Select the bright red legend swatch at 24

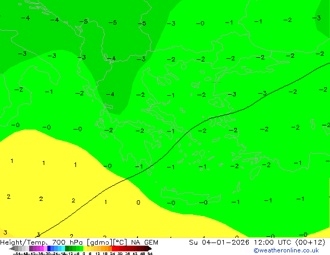coord(113,248)
